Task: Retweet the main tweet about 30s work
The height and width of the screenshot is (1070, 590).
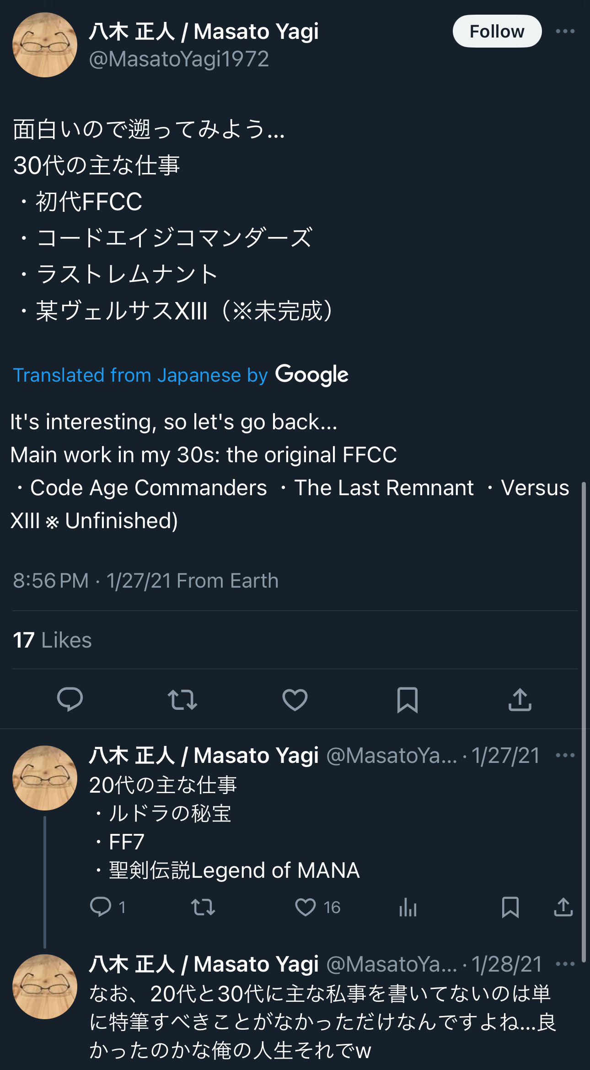Action: (182, 699)
